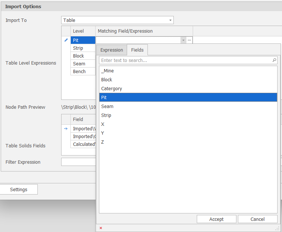
Task: Click the blue arrow row indicator
Action: tap(66, 129)
